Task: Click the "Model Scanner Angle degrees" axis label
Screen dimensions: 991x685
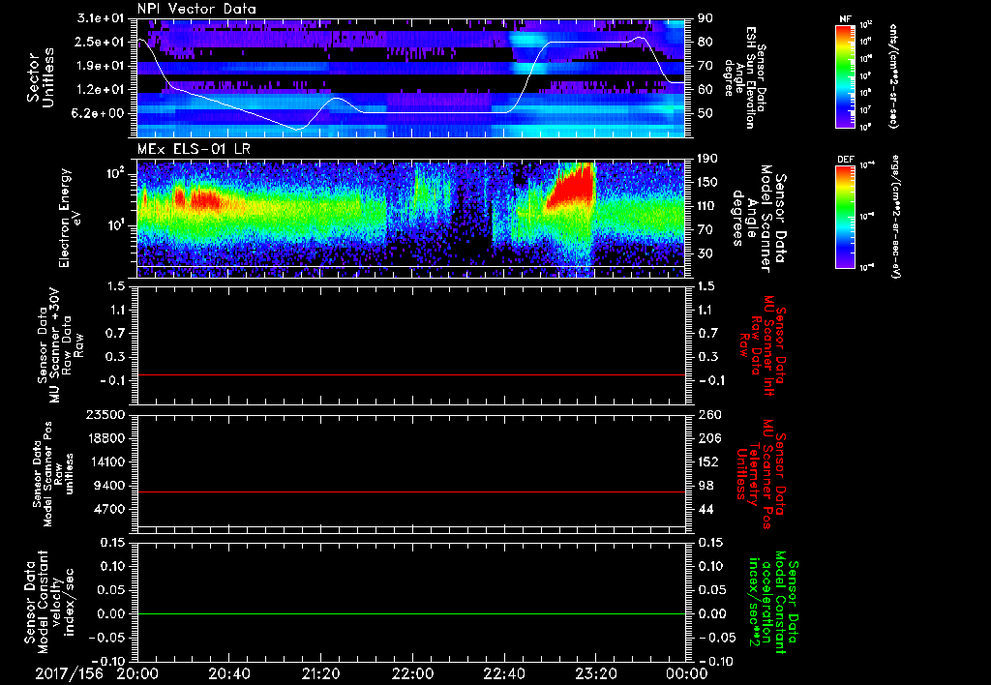Action: [x=759, y=218]
